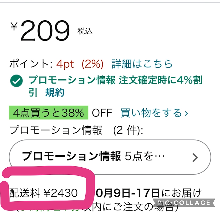Click the circled 配送料 ¥2430 shipping fee
220x212 pixels.
(x=43, y=193)
